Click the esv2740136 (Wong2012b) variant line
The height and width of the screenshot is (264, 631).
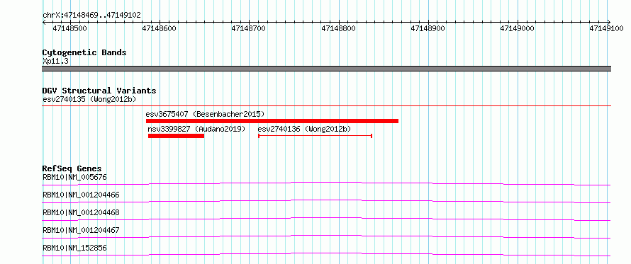[315, 136]
